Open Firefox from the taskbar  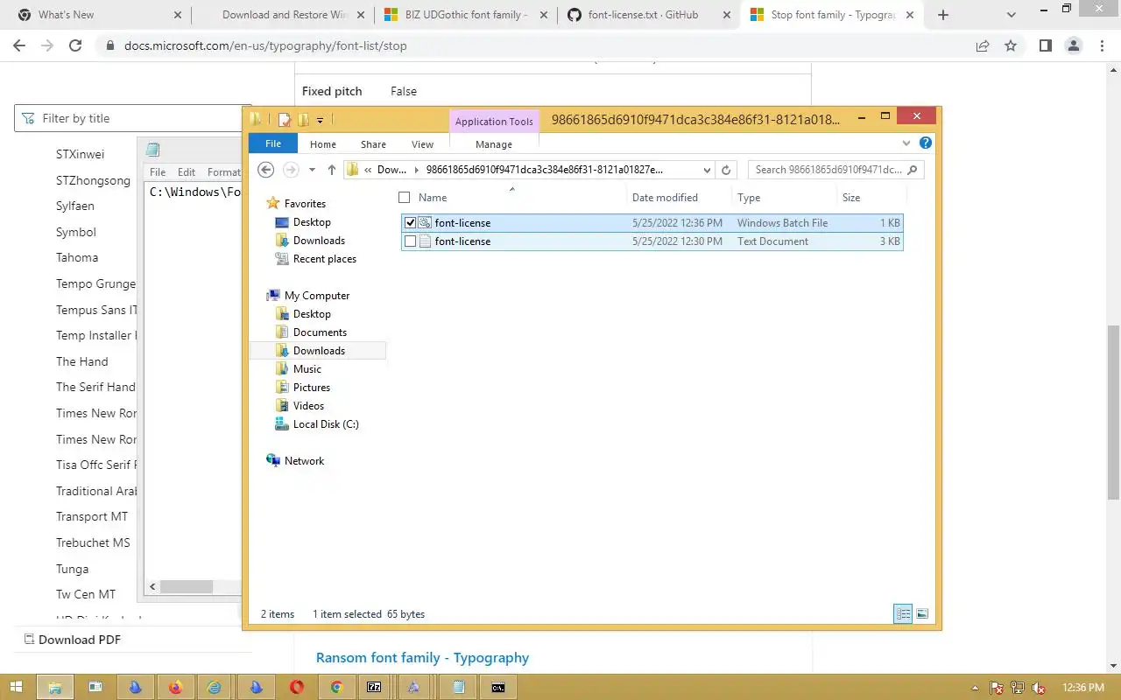tap(175, 688)
